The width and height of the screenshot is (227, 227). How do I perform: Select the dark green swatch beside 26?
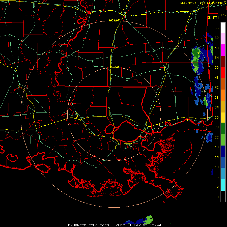tap(223, 128)
